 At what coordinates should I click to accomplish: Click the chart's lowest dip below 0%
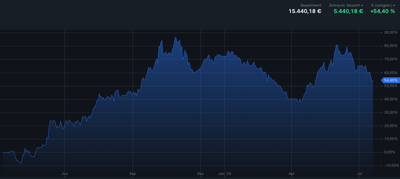point(21,163)
